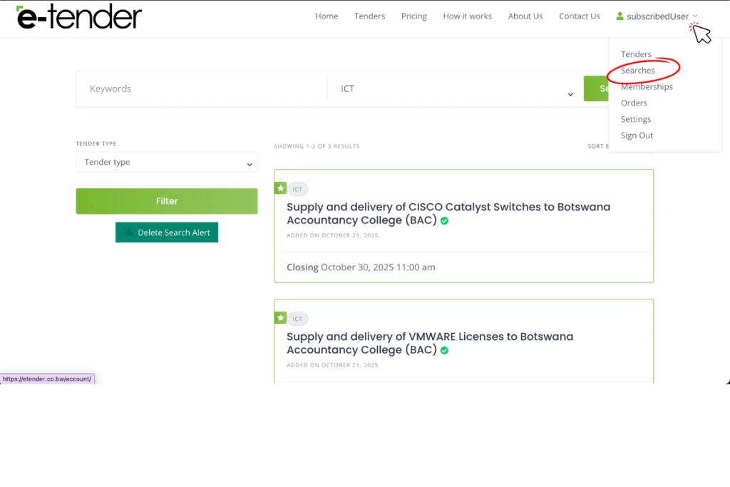Open the Pricing page link
This screenshot has width=730, height=487.
pyautogui.click(x=413, y=16)
